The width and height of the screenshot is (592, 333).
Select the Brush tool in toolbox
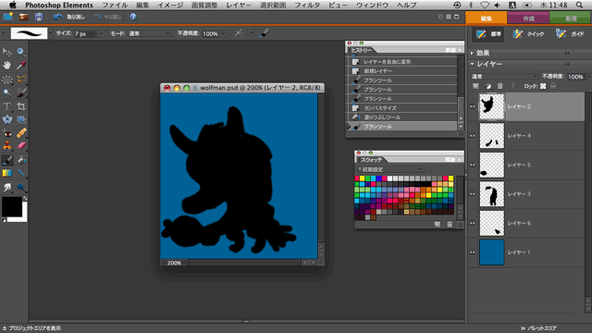(6, 160)
